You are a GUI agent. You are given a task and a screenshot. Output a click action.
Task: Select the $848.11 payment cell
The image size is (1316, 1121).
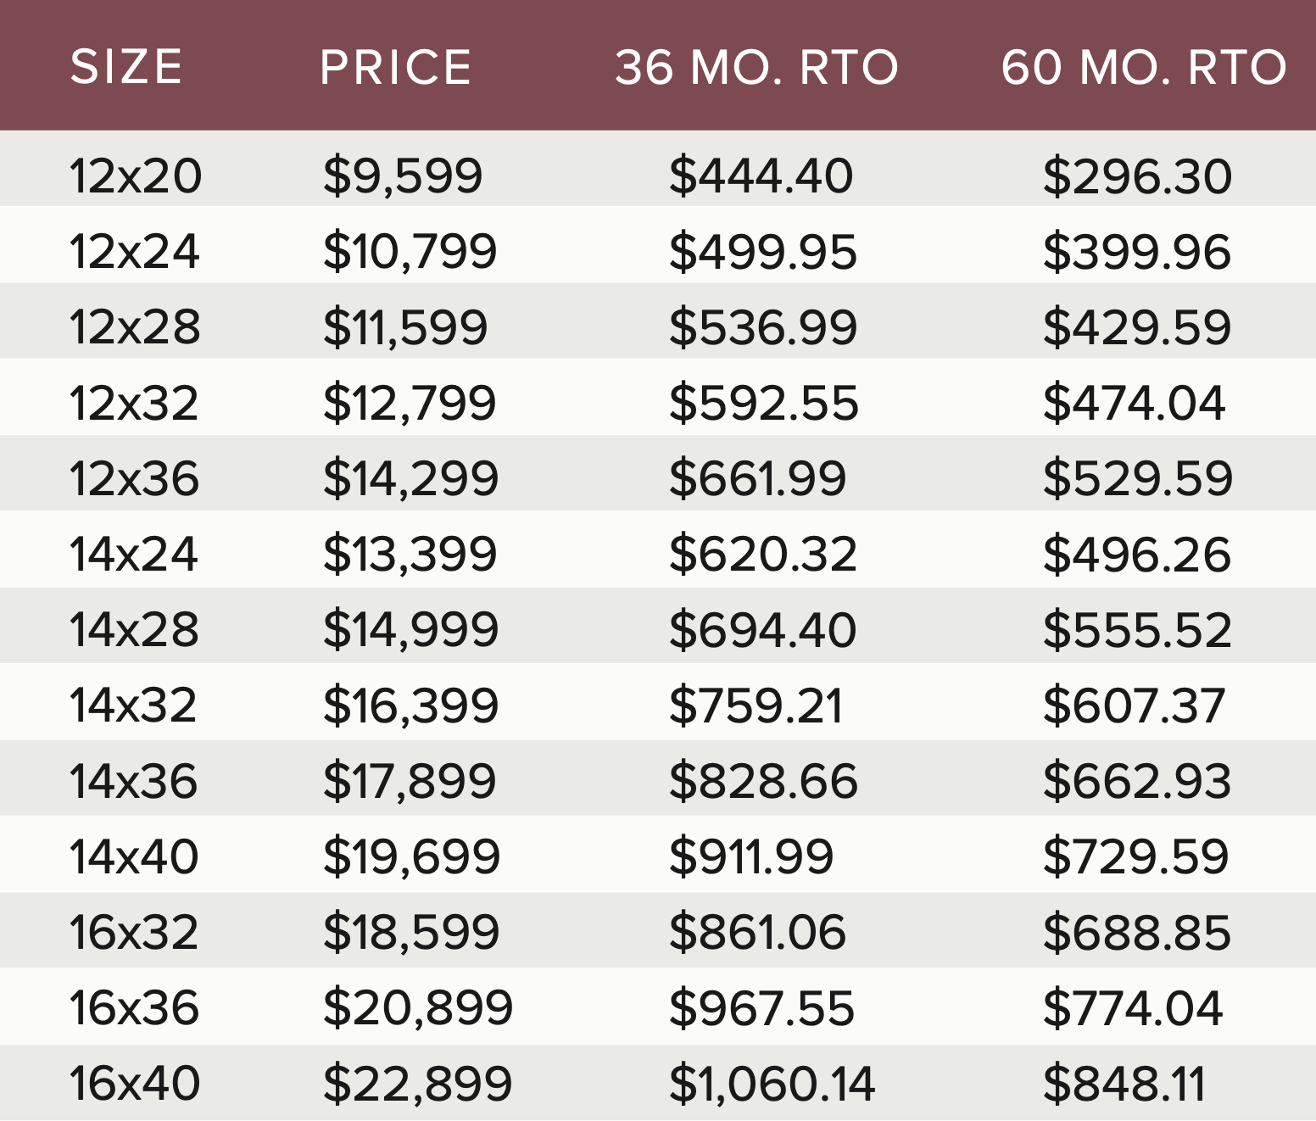coord(1124,1084)
